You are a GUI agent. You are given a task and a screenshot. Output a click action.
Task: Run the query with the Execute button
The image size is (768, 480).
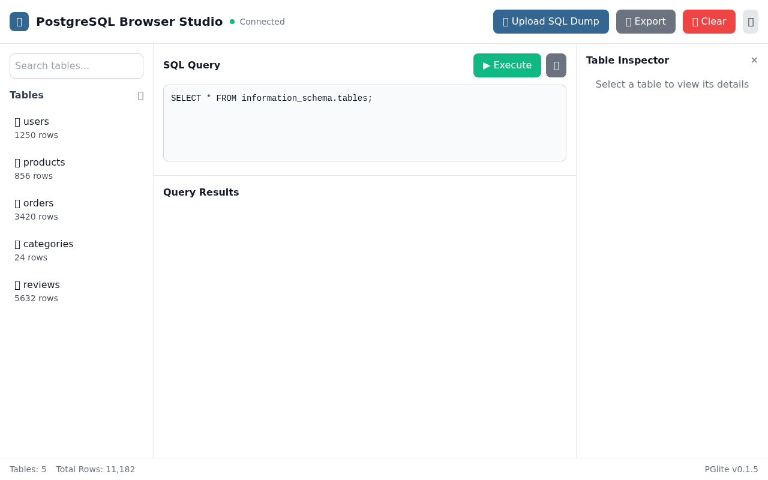(x=507, y=65)
